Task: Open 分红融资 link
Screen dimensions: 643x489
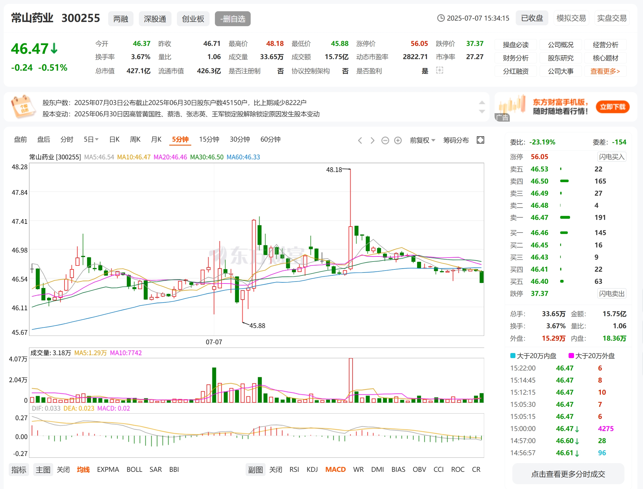Action: click(x=515, y=71)
